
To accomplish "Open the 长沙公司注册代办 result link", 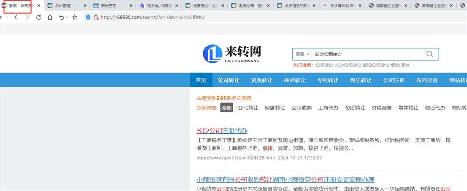I will (222, 130).
